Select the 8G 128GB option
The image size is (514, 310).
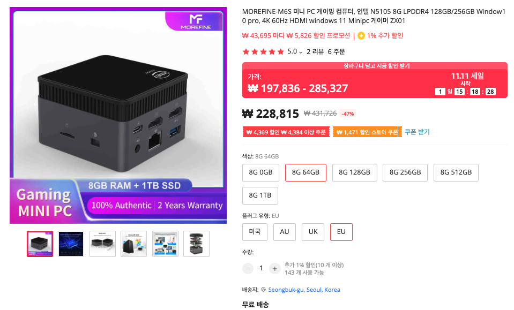[x=354, y=172]
